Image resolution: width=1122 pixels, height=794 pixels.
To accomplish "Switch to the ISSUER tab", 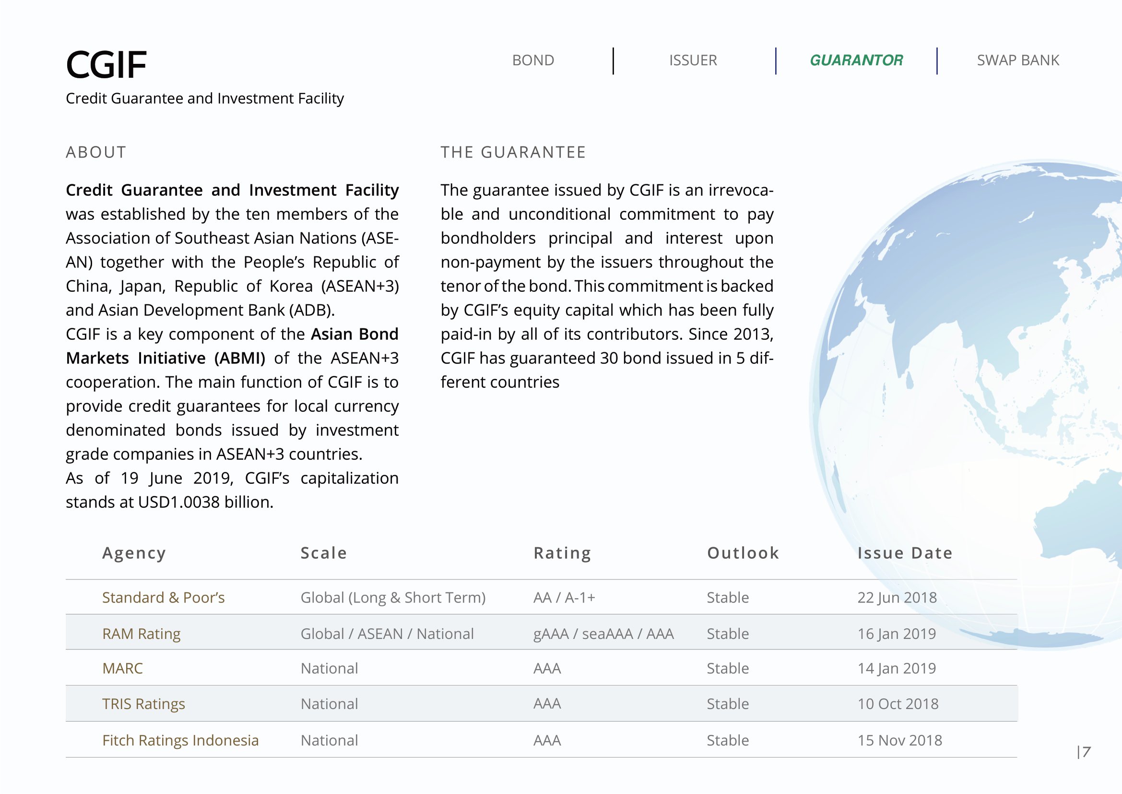I will (693, 60).
